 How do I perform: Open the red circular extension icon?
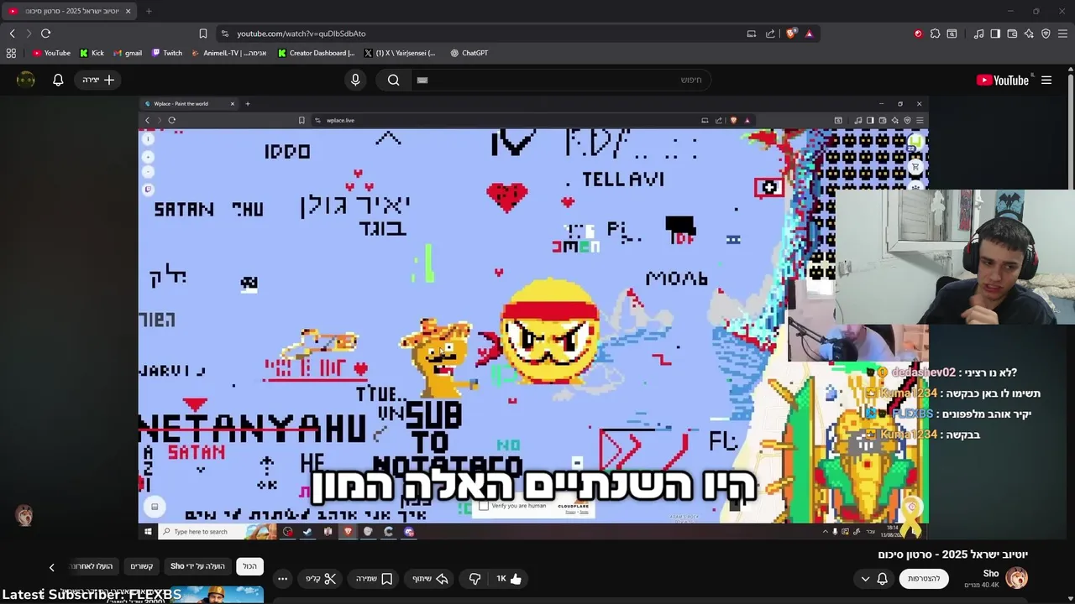(918, 34)
